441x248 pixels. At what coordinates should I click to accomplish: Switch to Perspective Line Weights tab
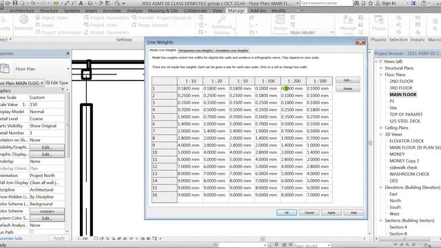coord(196,50)
